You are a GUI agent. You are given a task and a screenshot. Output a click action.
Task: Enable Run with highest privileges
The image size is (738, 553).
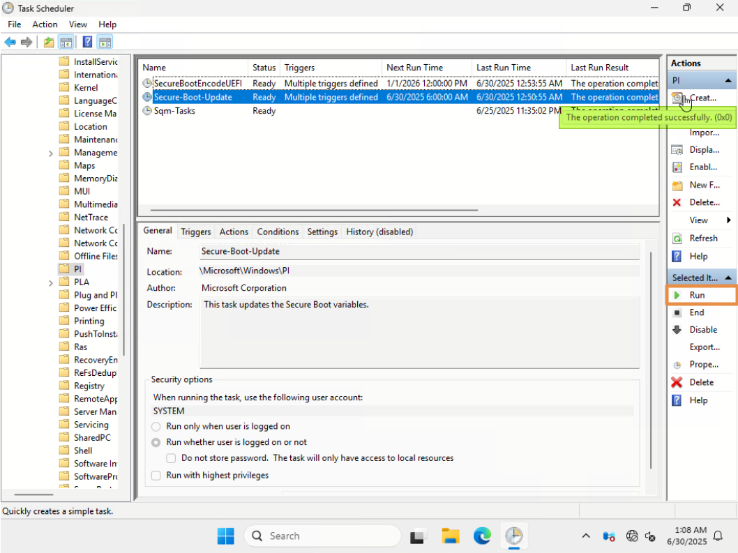click(156, 476)
